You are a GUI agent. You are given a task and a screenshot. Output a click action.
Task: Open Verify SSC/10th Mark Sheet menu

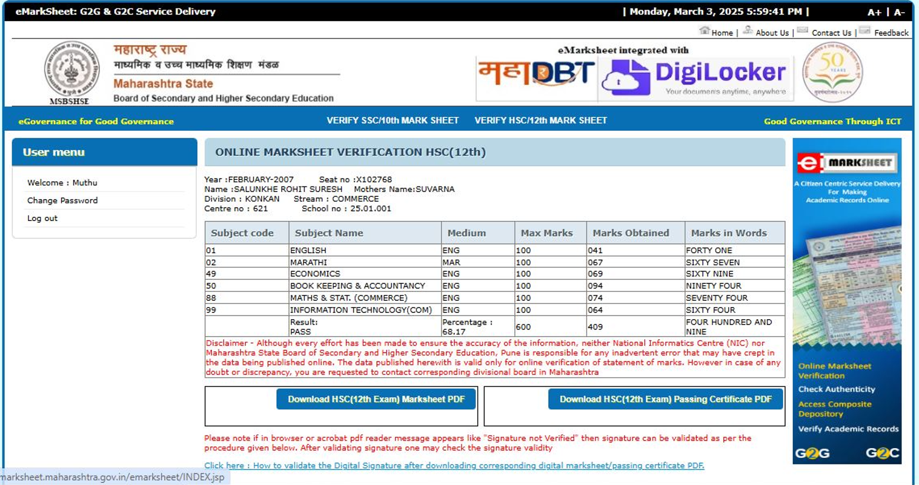coord(393,120)
